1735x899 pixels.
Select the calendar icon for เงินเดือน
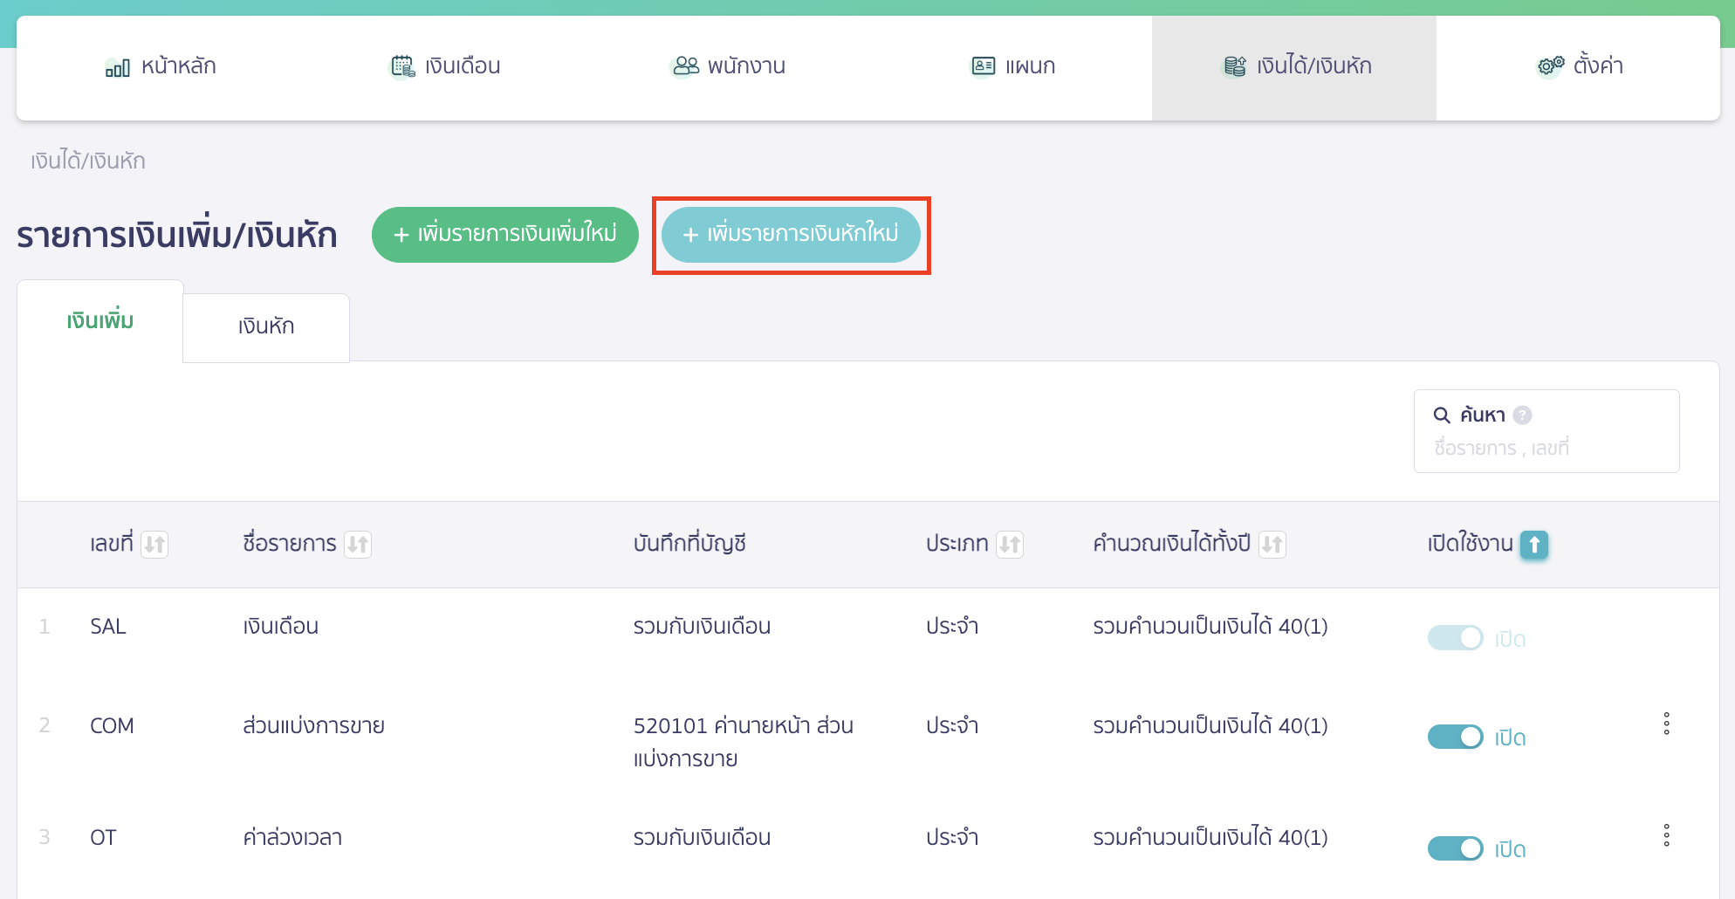[401, 65]
